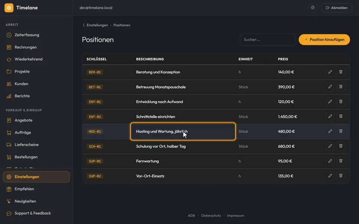The image size is (359, 224).
Task: Delete the SUP-02 Vor-Ort-Einsatz position
Action: (341, 176)
